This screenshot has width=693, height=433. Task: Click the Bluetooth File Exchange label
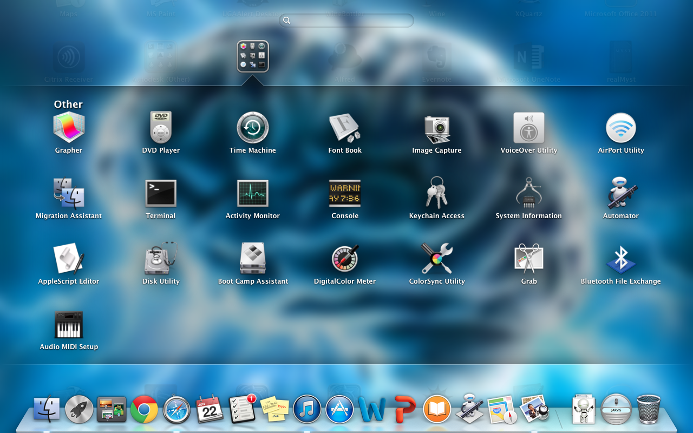tap(621, 281)
